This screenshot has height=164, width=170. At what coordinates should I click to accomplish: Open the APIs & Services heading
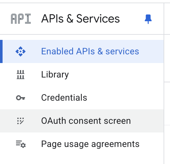tap(81, 19)
